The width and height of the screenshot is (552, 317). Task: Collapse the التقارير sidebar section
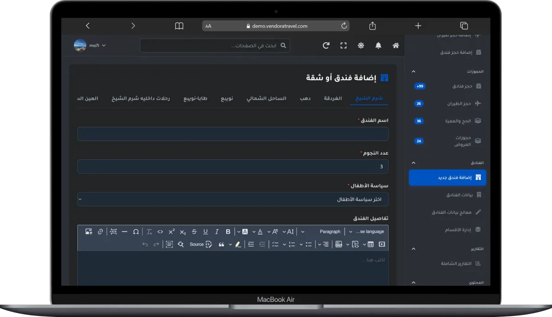(413, 249)
